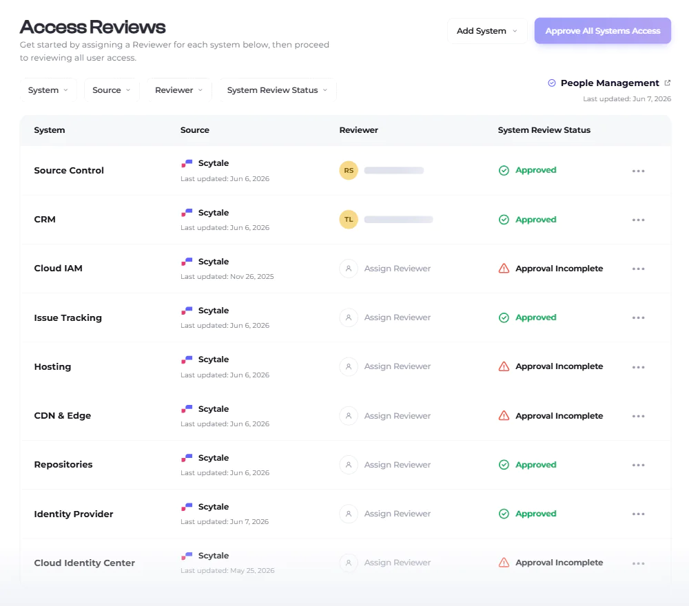Click the Source column header
689x606 pixels.
coord(195,130)
